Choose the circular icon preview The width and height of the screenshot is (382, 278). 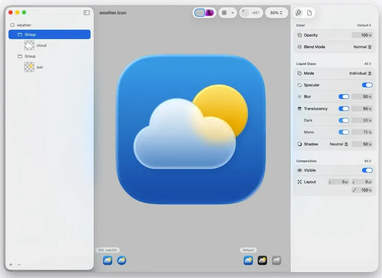click(x=121, y=260)
